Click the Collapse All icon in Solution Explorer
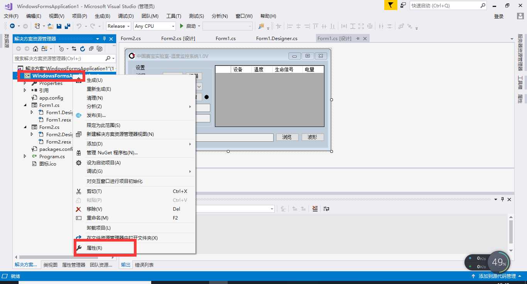The width and height of the screenshot is (527, 284). (x=91, y=49)
